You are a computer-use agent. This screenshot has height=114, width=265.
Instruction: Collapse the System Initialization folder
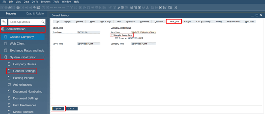23,57
